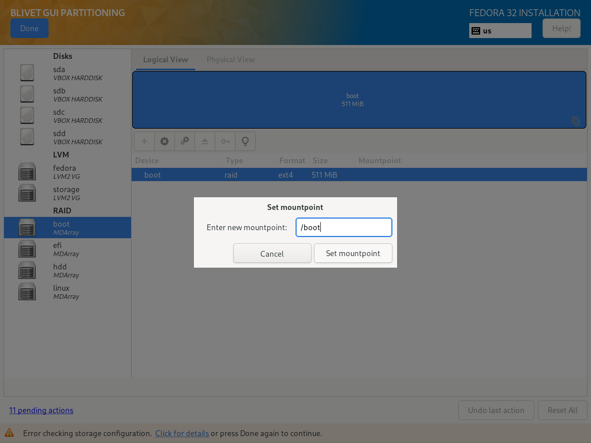Click the new mountpoint text field
This screenshot has height=443, width=591.
click(344, 227)
